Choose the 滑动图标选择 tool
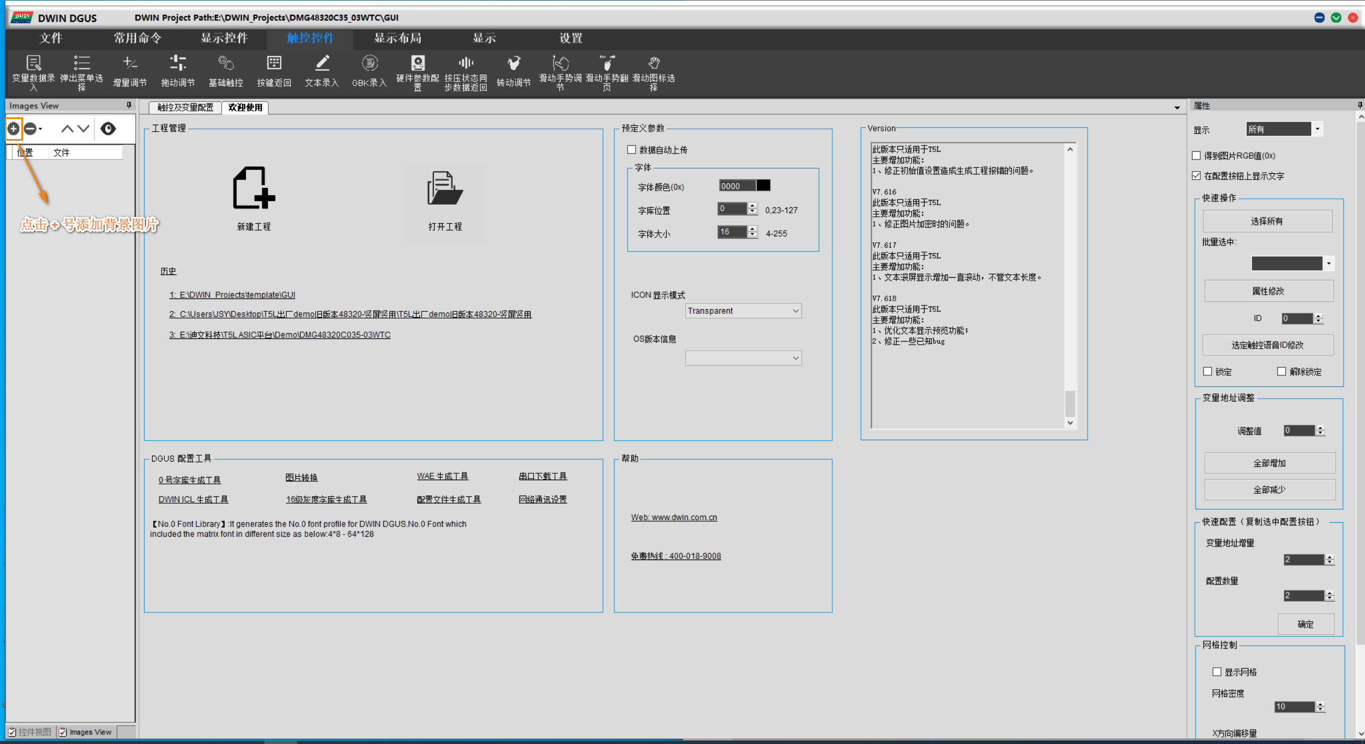 pyautogui.click(x=654, y=72)
